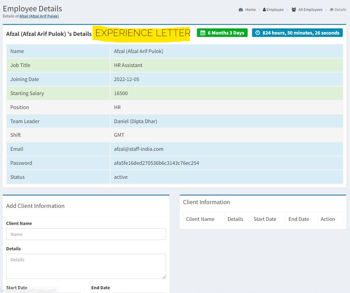The image size is (350, 293).
Task: Click the dashboard icon beside Home breadcrumb
Action: [x=241, y=10]
